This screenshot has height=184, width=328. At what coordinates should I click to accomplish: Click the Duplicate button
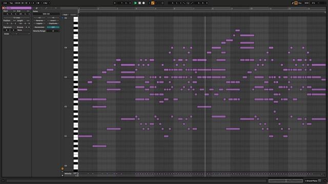(x=53, y=24)
